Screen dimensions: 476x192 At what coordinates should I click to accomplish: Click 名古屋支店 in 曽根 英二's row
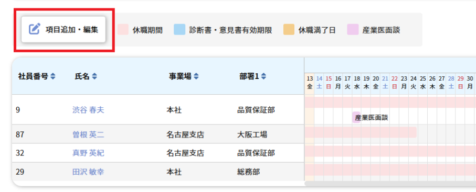185,134
